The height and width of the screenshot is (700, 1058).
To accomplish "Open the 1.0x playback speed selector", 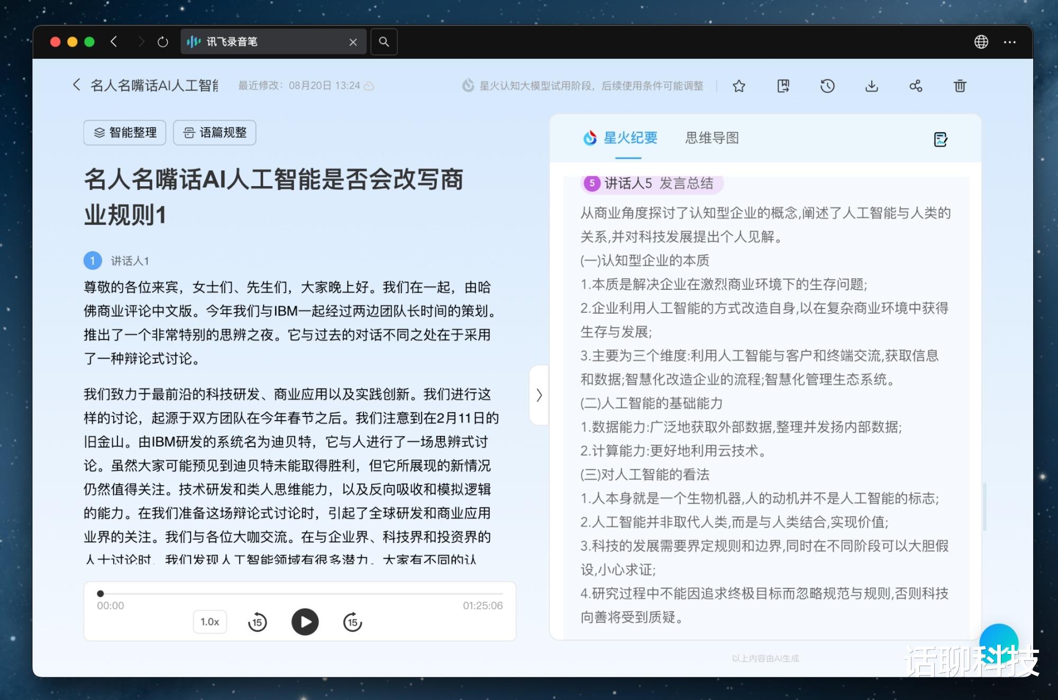I will point(209,622).
